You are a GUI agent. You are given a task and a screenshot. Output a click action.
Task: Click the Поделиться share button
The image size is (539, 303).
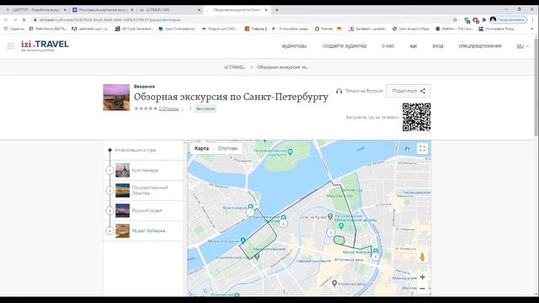[x=408, y=91]
